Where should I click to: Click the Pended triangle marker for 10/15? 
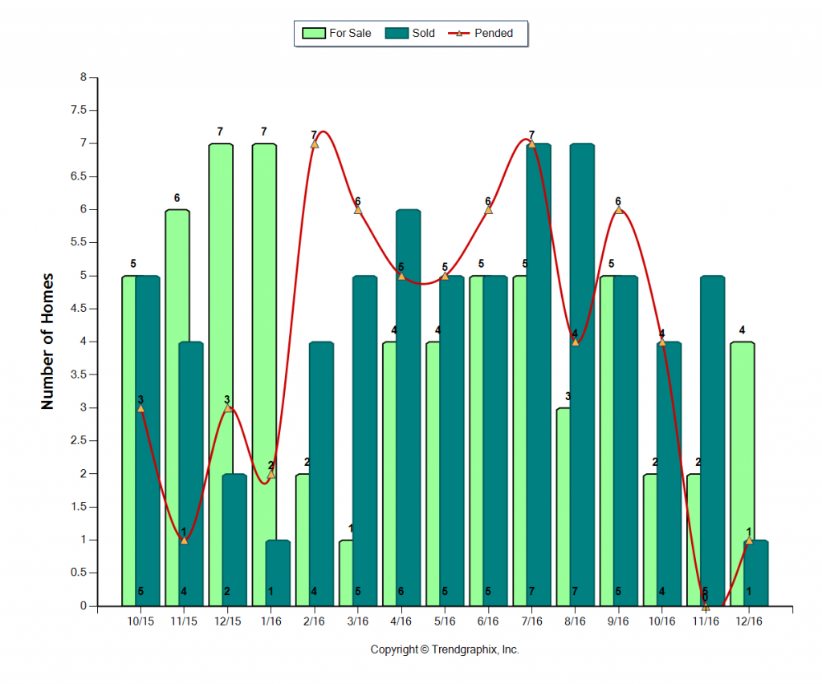coord(140,408)
